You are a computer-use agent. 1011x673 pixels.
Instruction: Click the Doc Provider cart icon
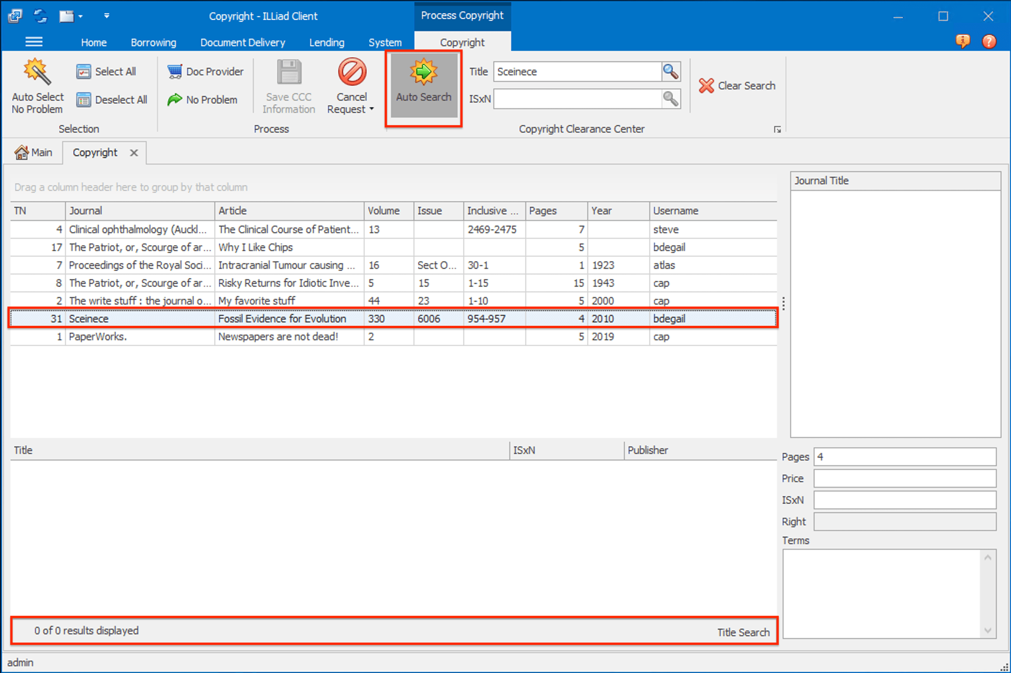pyautogui.click(x=175, y=71)
